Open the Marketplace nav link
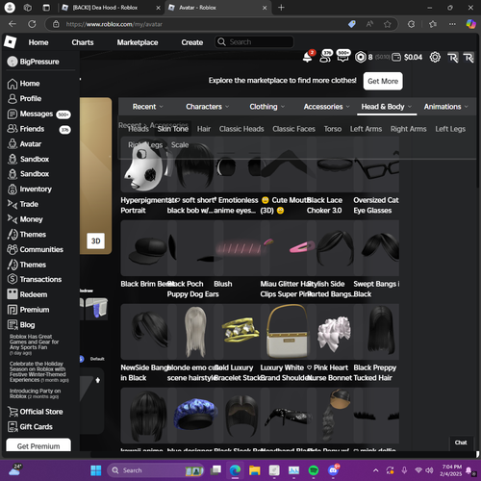The height and width of the screenshot is (481, 481). tap(138, 42)
